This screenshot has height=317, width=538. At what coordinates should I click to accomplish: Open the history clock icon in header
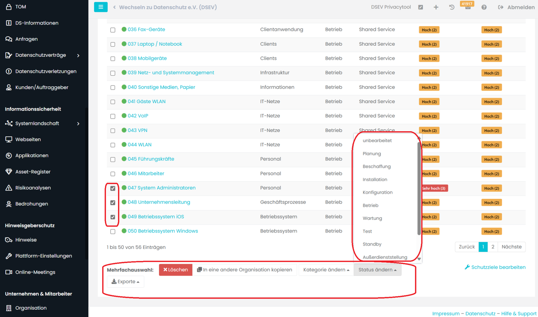[x=452, y=7]
